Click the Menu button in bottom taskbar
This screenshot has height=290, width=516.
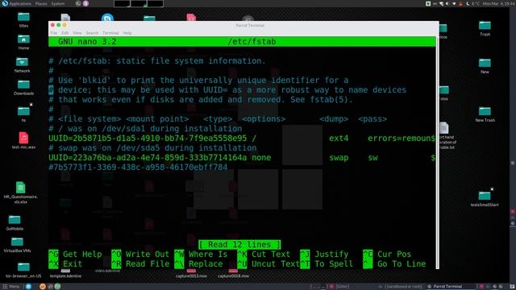click(x=10, y=287)
